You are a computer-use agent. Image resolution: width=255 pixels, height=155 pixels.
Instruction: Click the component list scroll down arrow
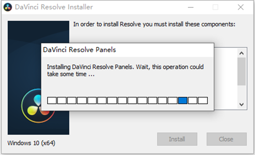click(241, 105)
